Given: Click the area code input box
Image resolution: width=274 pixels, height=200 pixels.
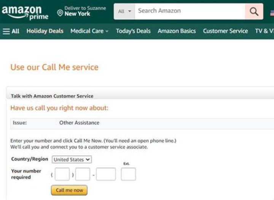Looking at the screenshot, I should [x=62, y=174].
